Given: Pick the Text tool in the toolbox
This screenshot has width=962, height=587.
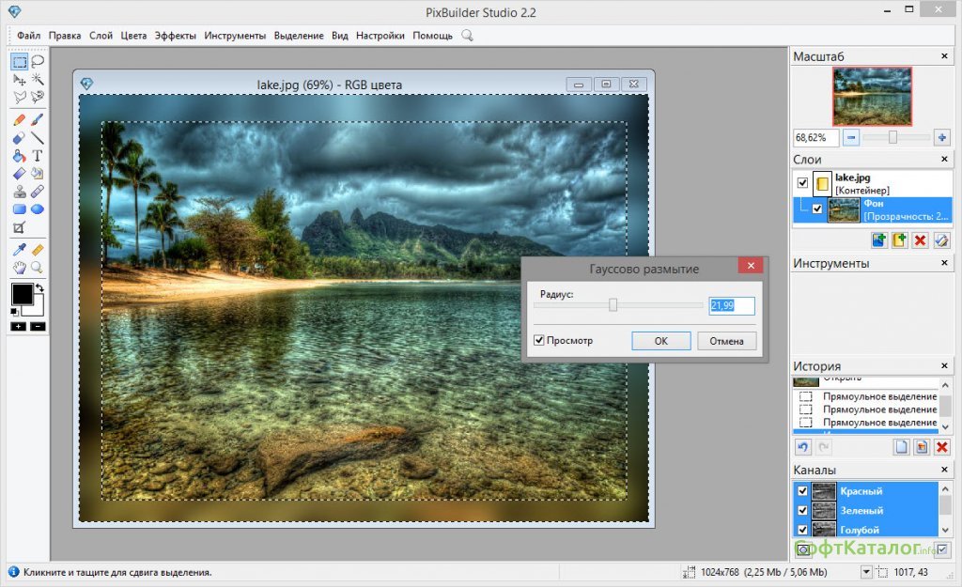Looking at the screenshot, I should (x=38, y=155).
